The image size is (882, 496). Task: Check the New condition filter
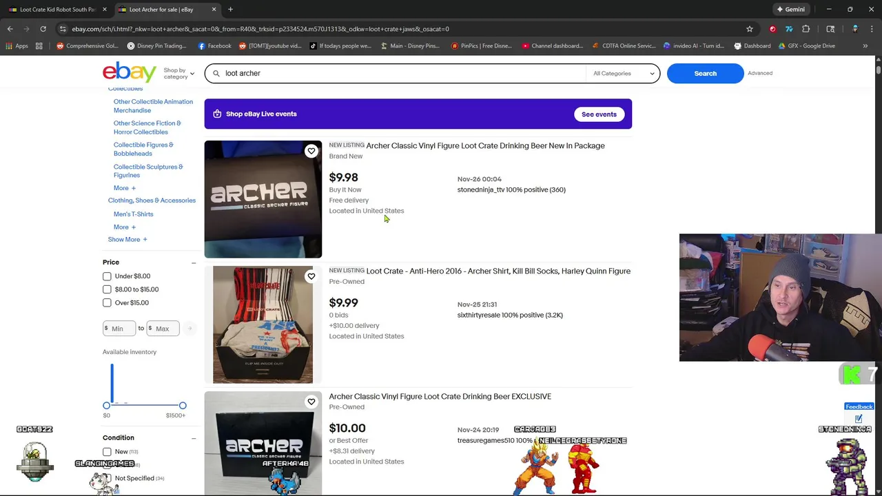coord(107,452)
